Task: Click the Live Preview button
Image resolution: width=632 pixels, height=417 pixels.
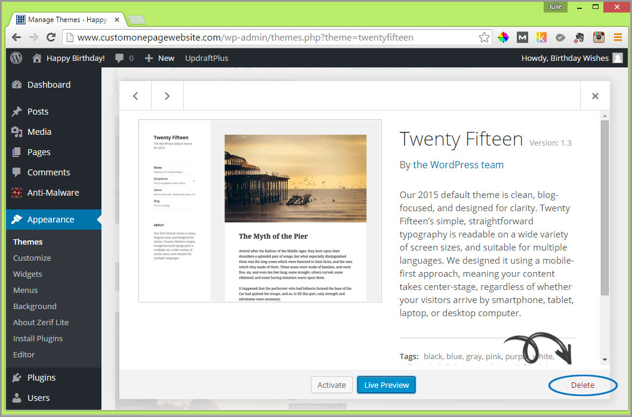Action: point(386,385)
